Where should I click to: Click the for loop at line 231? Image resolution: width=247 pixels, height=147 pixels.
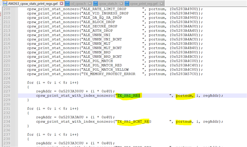[52, 108]
